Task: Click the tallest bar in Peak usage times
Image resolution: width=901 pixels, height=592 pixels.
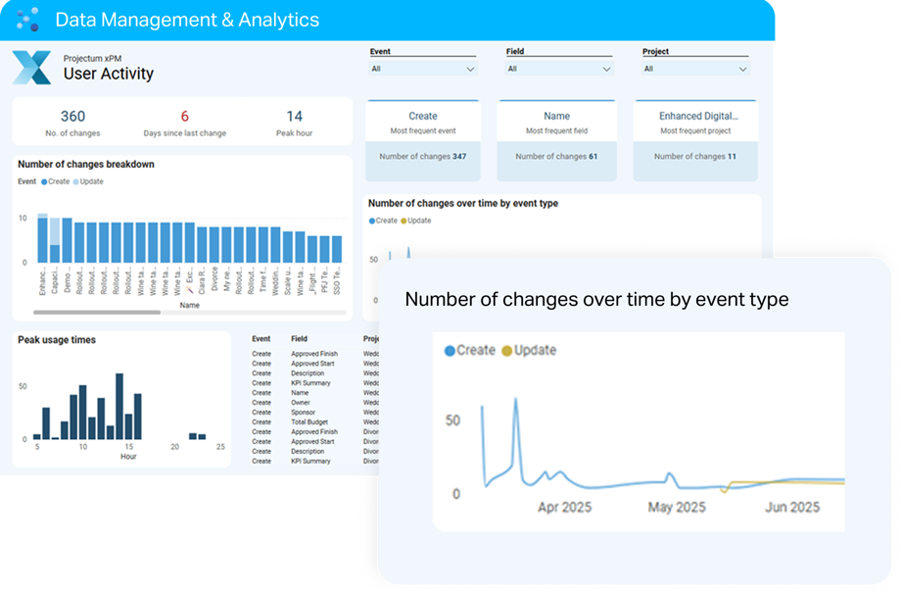Action: point(119,407)
